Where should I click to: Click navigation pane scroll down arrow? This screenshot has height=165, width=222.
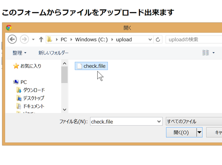coord(64,109)
